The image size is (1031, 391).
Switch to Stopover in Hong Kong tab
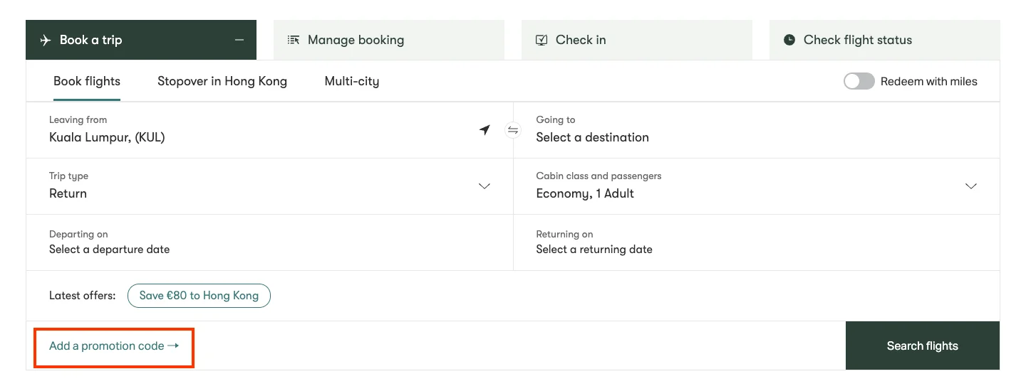pos(222,81)
